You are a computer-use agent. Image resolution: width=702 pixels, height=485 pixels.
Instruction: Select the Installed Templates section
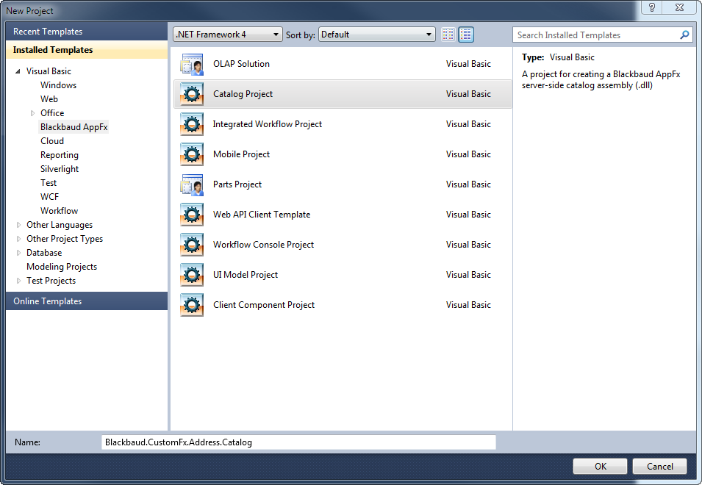87,50
